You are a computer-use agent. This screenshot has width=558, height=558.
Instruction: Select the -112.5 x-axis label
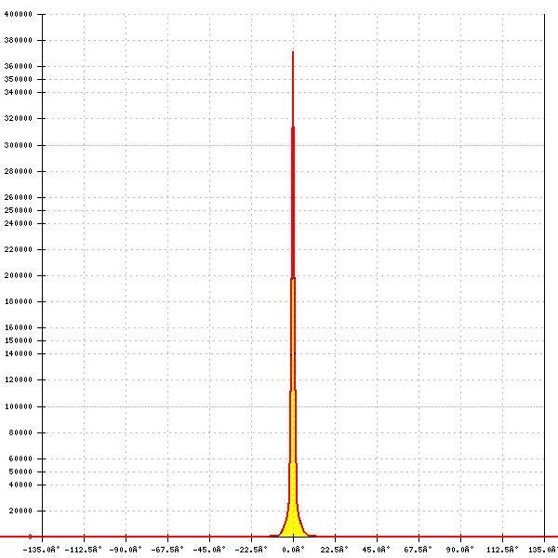84,550
